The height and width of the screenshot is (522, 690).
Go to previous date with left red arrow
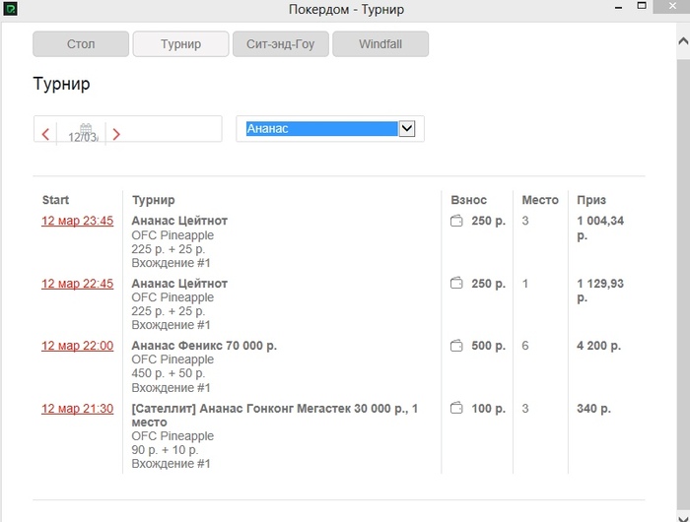[45, 134]
